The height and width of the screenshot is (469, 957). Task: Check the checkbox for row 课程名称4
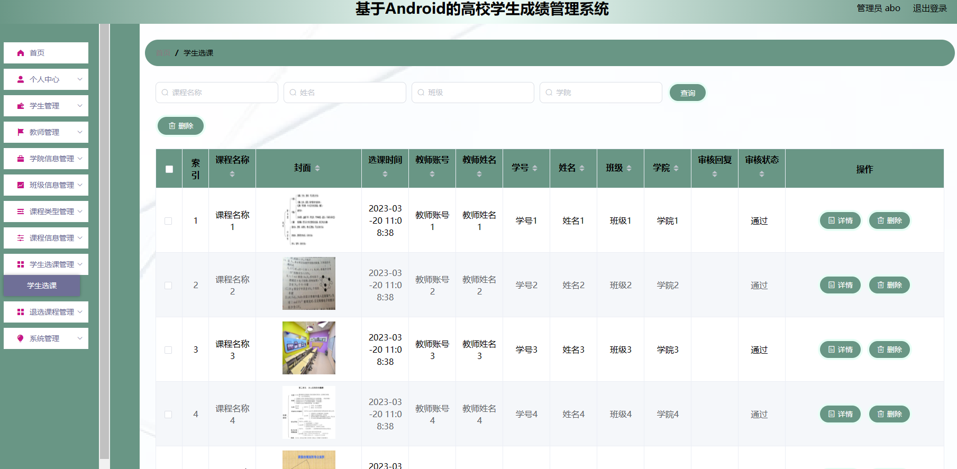(168, 415)
